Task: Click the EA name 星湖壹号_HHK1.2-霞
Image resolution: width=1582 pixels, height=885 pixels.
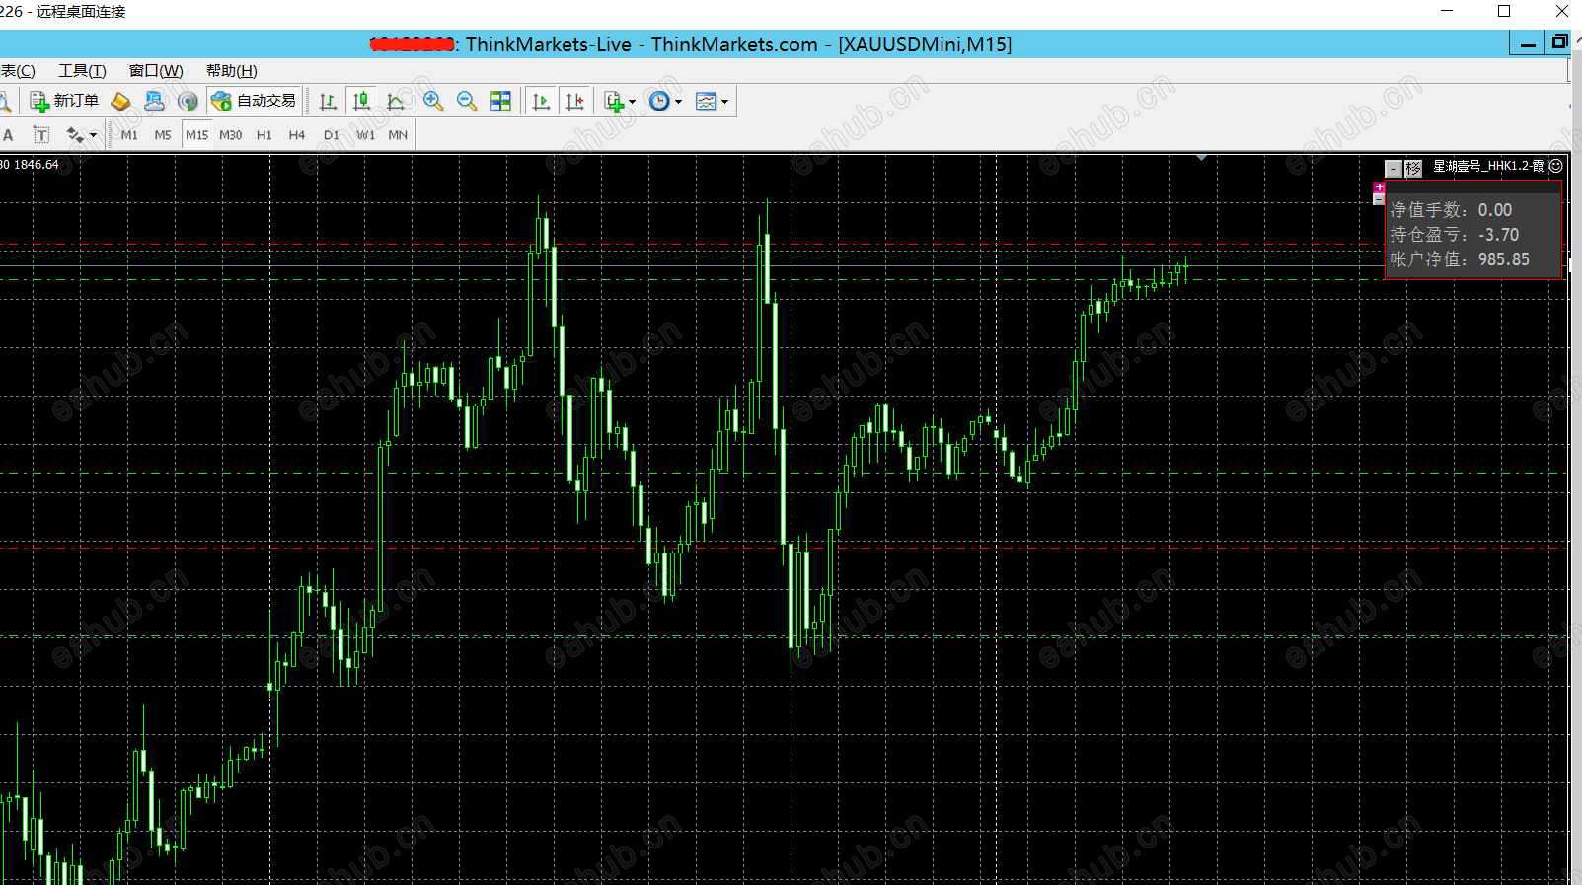Action: (1488, 166)
